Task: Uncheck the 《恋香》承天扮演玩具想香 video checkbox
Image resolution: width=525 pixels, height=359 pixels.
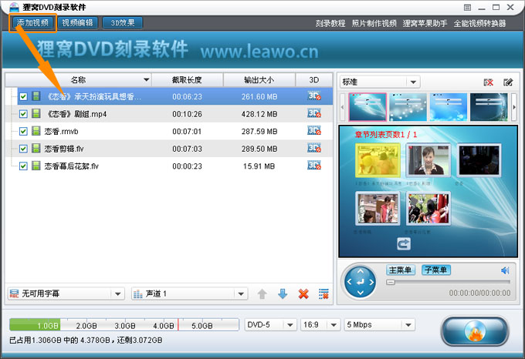Action: tap(23, 96)
